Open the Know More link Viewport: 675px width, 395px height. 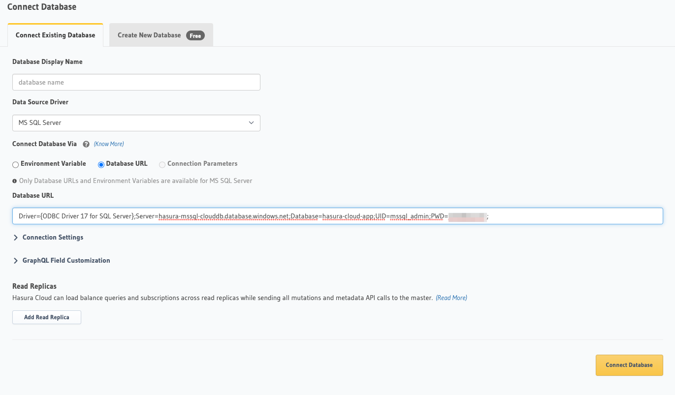[x=109, y=144]
